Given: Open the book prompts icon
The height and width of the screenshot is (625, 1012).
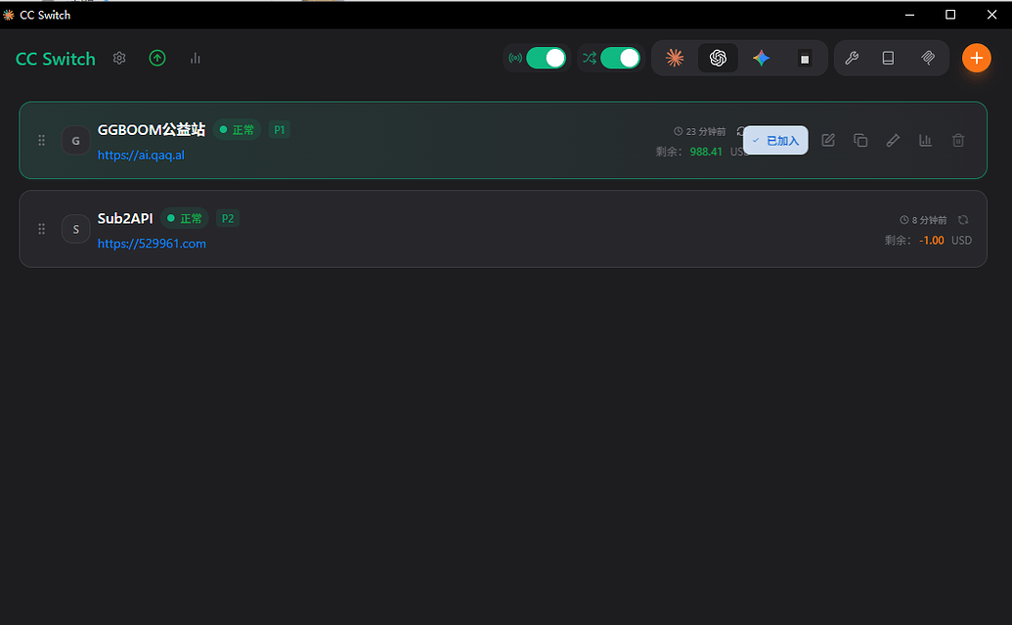Looking at the screenshot, I should (x=888, y=58).
